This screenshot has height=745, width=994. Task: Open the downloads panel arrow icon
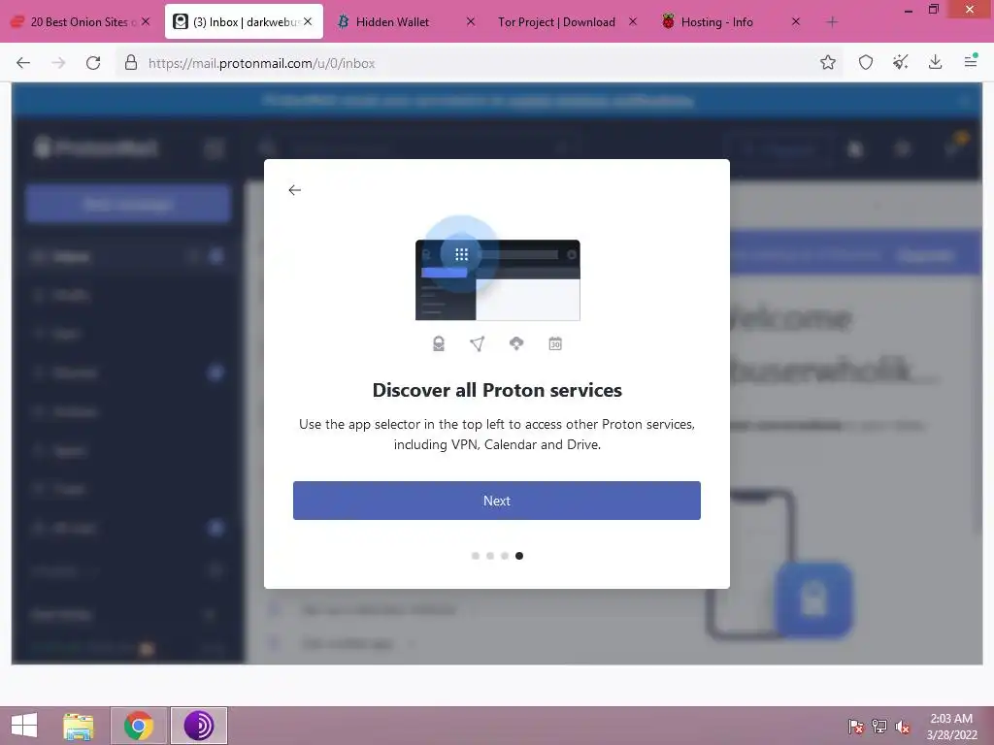coord(935,62)
